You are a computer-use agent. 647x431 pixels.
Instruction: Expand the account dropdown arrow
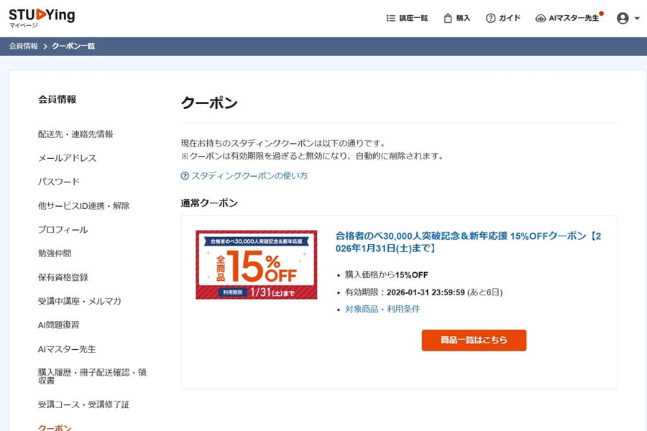point(637,19)
